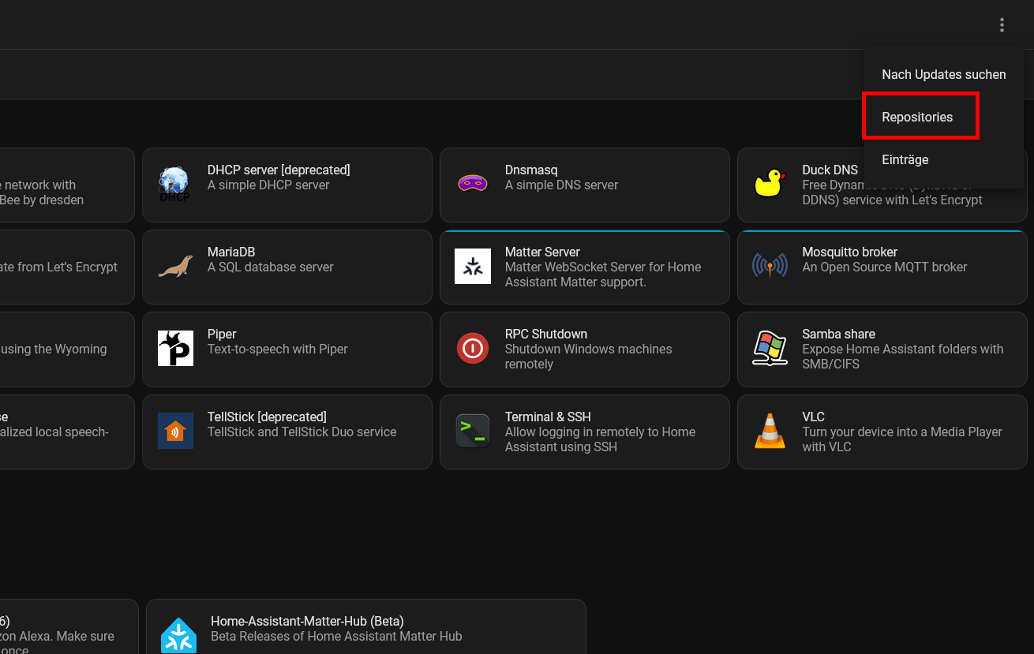Click the TellStick orange house icon
Screen dimensions: 1034x654
tap(174, 431)
